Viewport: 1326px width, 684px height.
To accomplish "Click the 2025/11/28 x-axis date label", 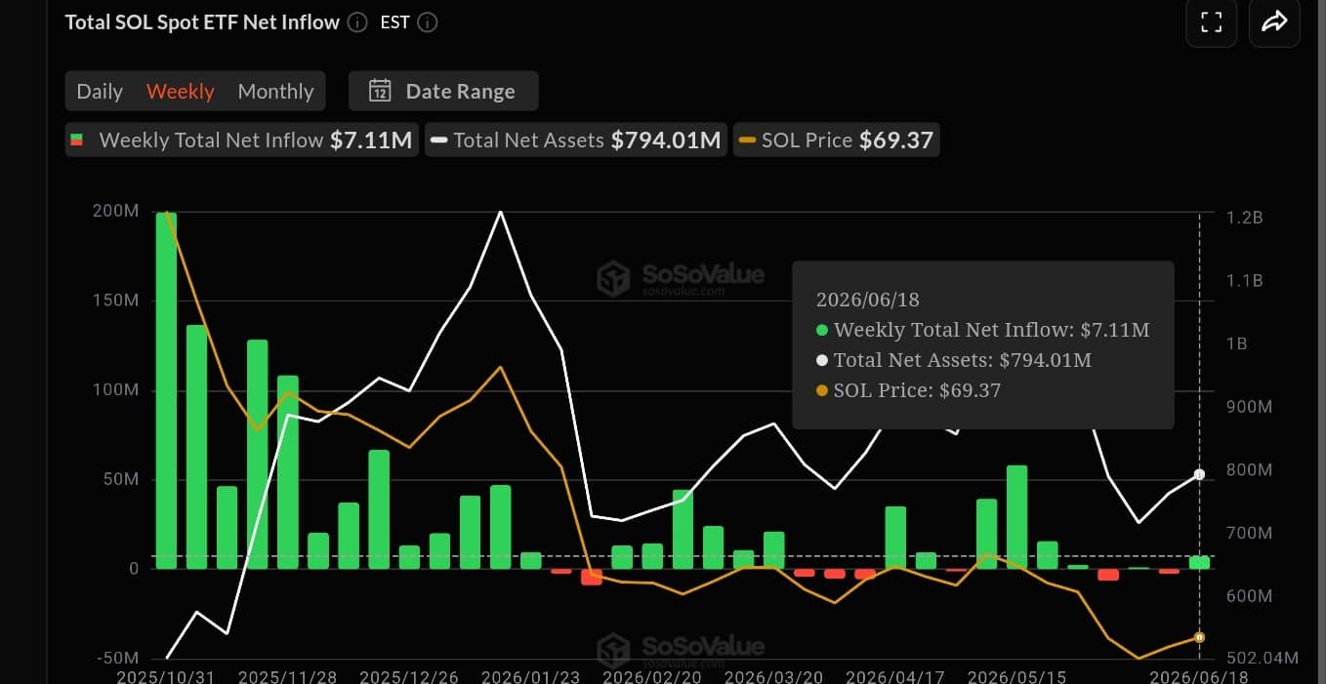I will pyautogui.click(x=287, y=676).
